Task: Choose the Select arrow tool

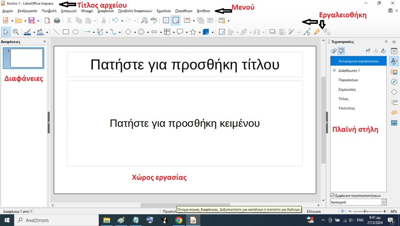Action: click(x=5, y=32)
